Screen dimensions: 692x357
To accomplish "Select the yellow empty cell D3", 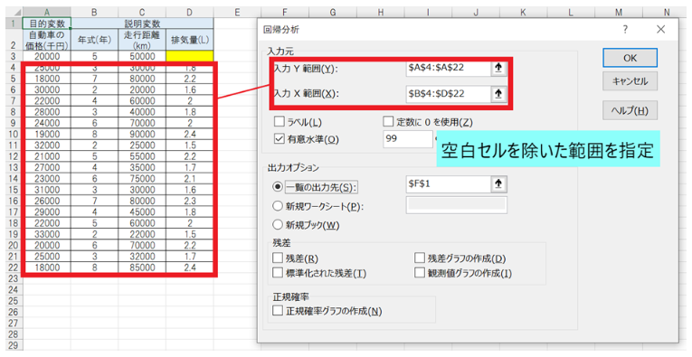I will (x=190, y=56).
